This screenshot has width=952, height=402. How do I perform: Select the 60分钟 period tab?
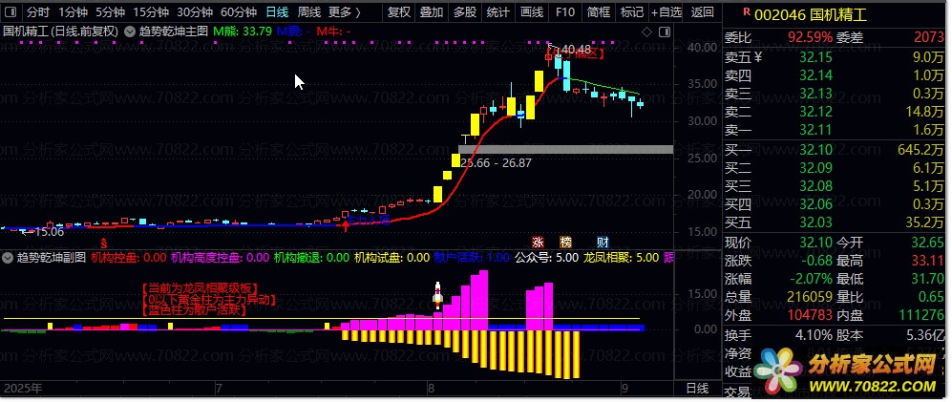pos(238,12)
